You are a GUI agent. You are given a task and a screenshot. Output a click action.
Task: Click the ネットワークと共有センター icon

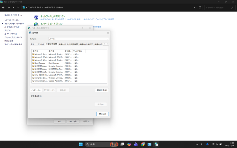click(x=36, y=17)
